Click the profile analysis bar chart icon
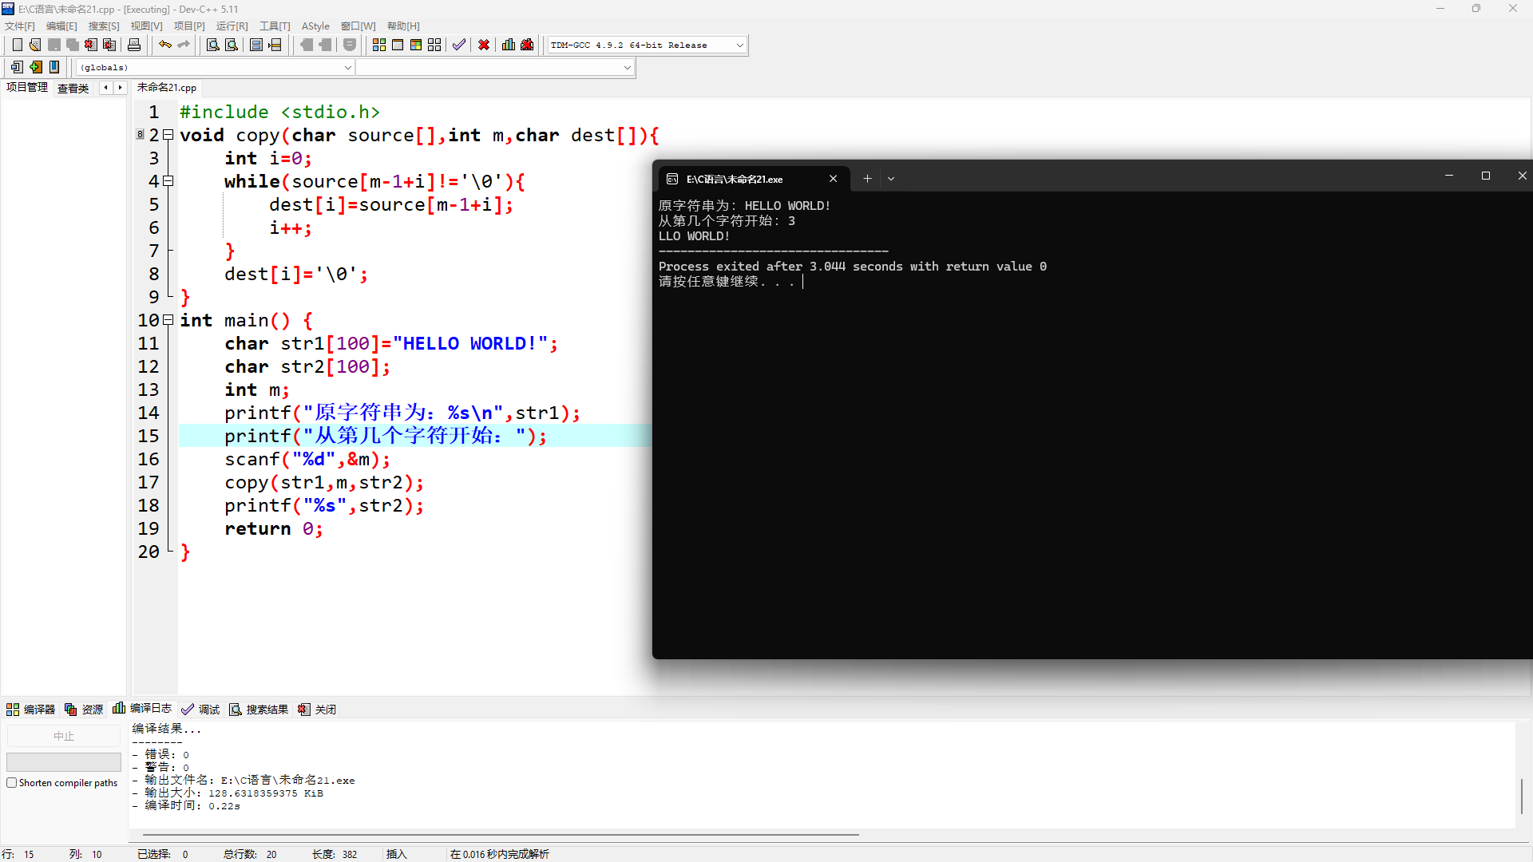This screenshot has height=862, width=1533. pos(509,45)
